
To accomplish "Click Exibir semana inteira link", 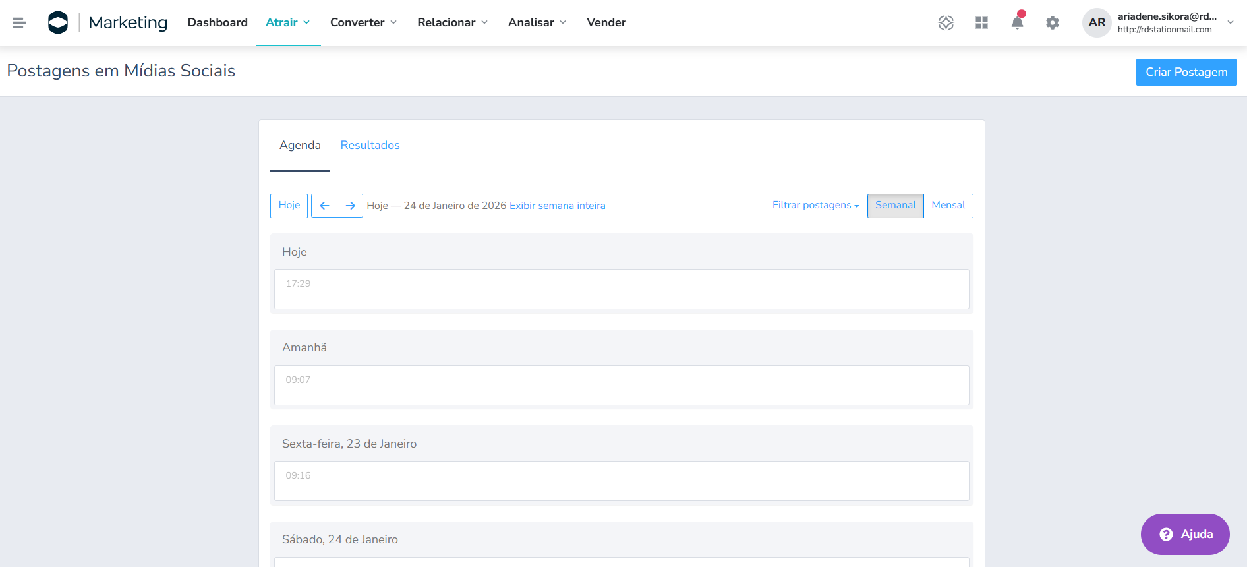I will [x=558, y=206].
